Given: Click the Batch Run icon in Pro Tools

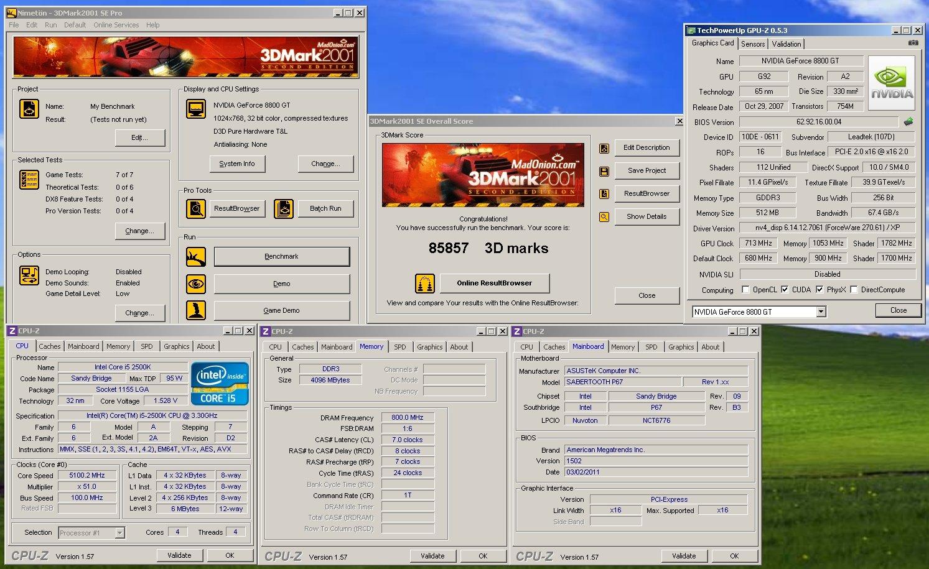Looking at the screenshot, I should (283, 209).
